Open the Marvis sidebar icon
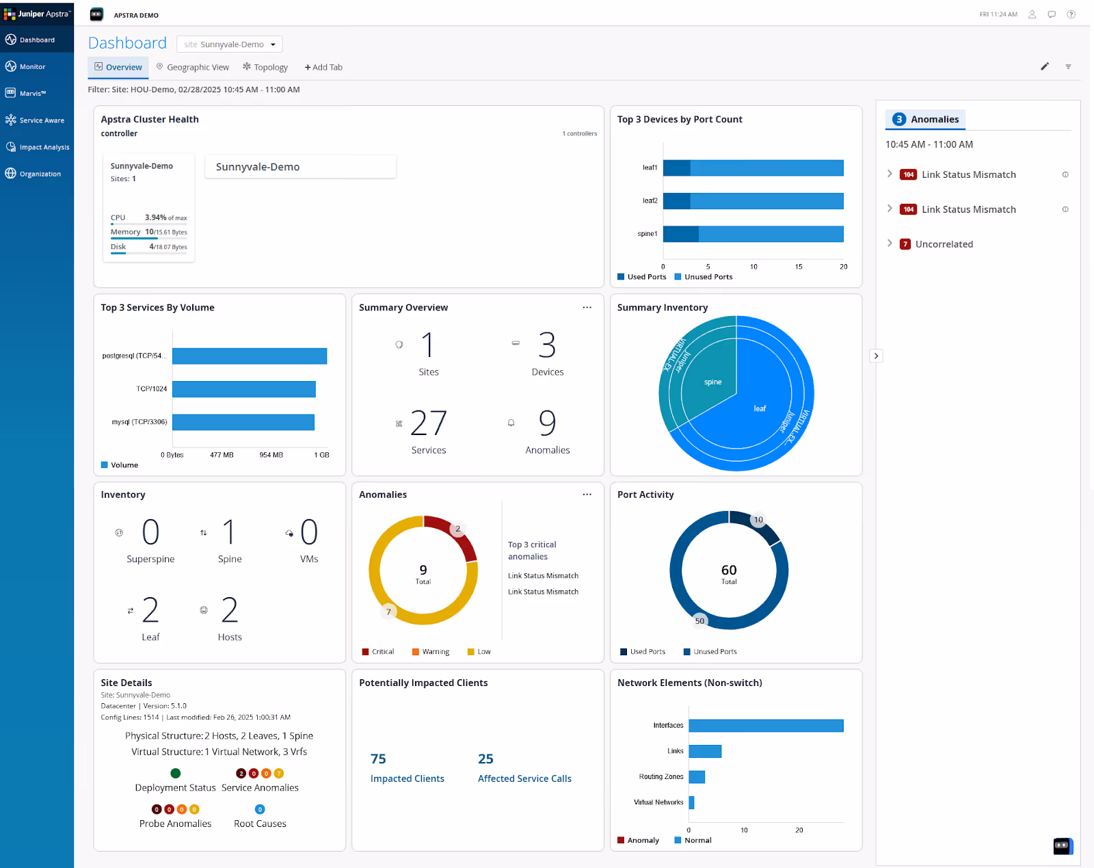Viewport: 1094px width, 868px height. click(11, 93)
